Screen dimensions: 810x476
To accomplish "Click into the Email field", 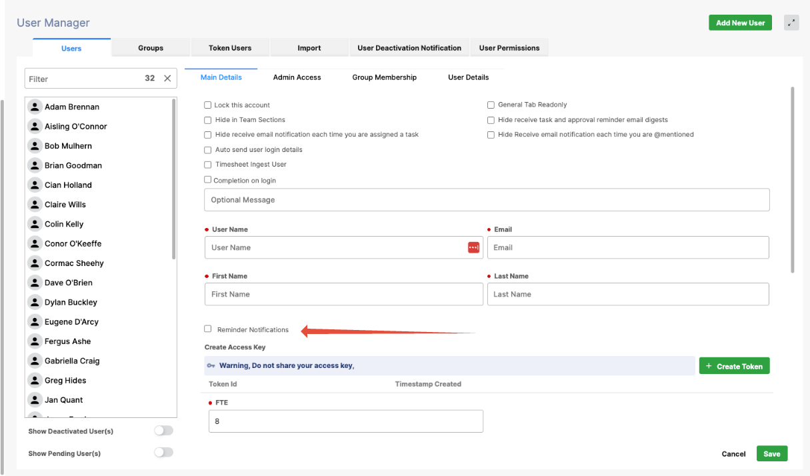I will click(x=628, y=247).
